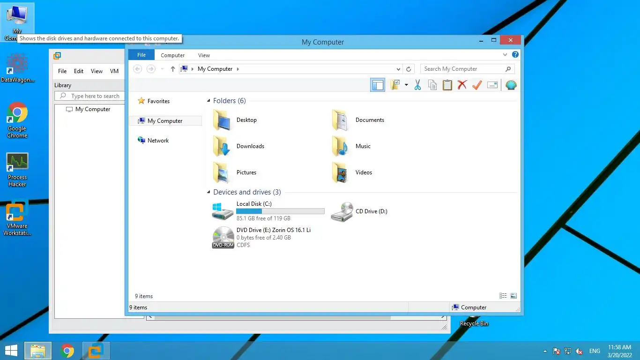Switch to the Computer ribbon tab
640x360 pixels.
tap(173, 55)
